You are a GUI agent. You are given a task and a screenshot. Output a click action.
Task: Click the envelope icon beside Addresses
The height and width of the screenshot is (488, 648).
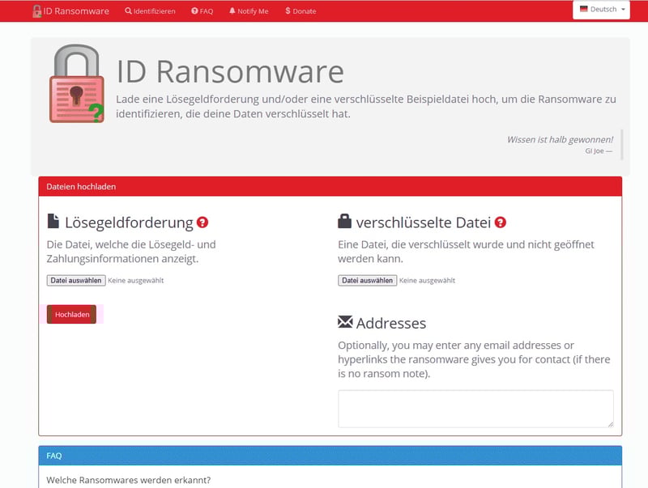pyautogui.click(x=345, y=322)
